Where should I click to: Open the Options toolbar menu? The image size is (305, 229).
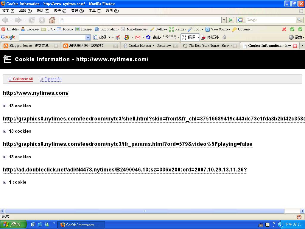tap(241, 29)
